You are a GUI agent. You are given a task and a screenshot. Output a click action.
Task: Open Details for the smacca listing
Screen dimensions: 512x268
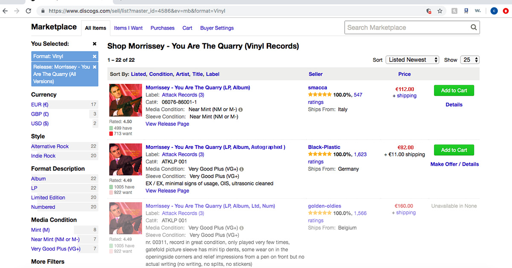pyautogui.click(x=454, y=105)
